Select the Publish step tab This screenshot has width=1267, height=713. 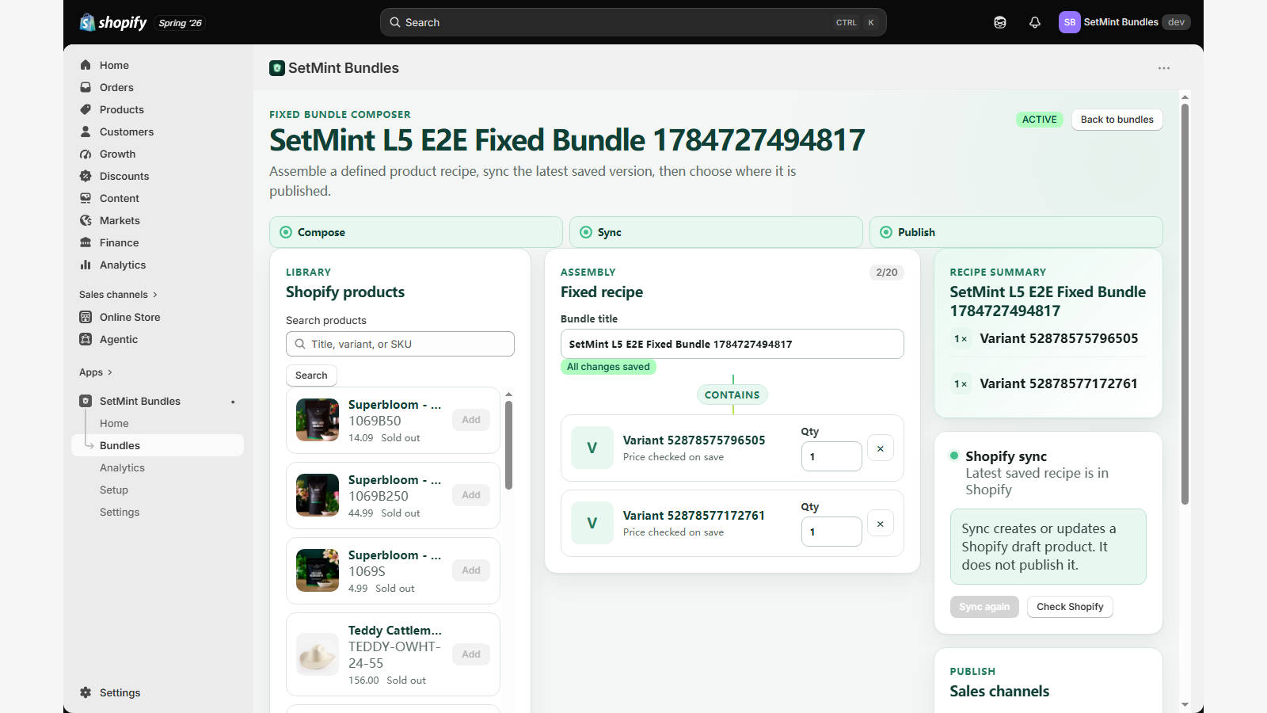[1016, 232]
